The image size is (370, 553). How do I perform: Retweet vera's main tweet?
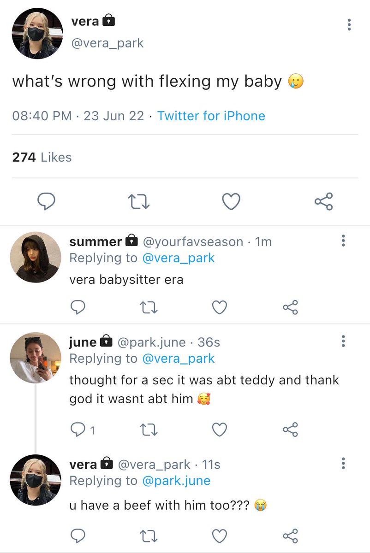pos(139,201)
